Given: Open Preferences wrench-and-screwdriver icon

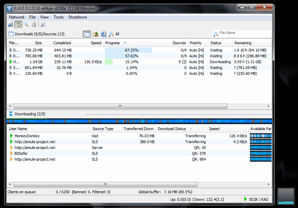Looking at the screenshot, I should pos(43,25).
